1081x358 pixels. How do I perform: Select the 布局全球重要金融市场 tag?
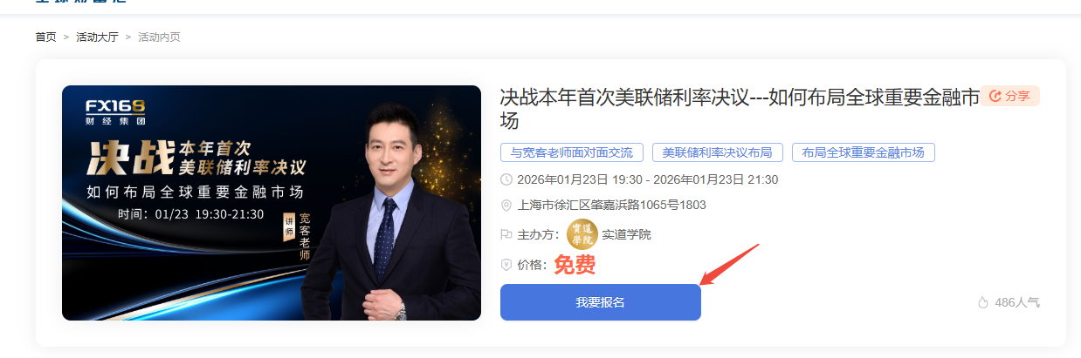coord(864,152)
